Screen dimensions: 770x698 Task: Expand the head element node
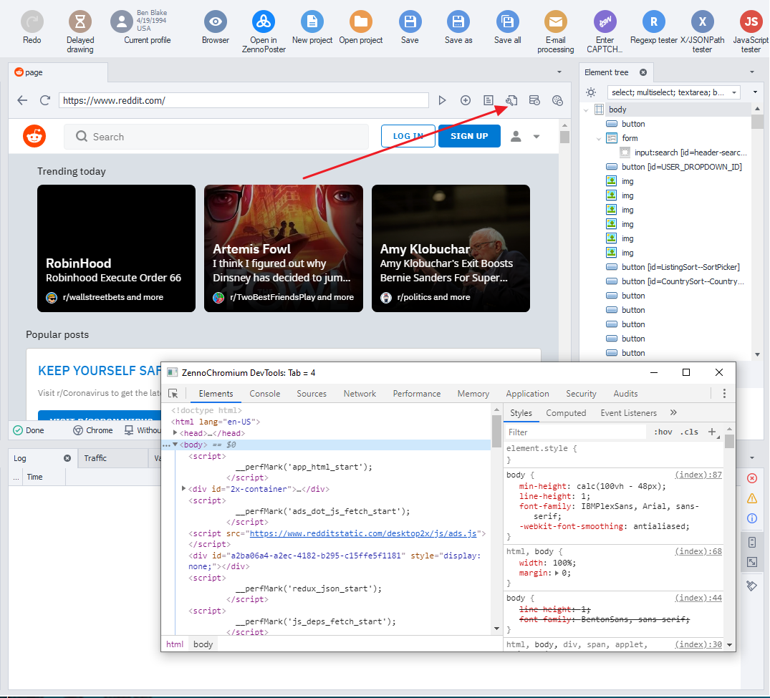(x=175, y=433)
